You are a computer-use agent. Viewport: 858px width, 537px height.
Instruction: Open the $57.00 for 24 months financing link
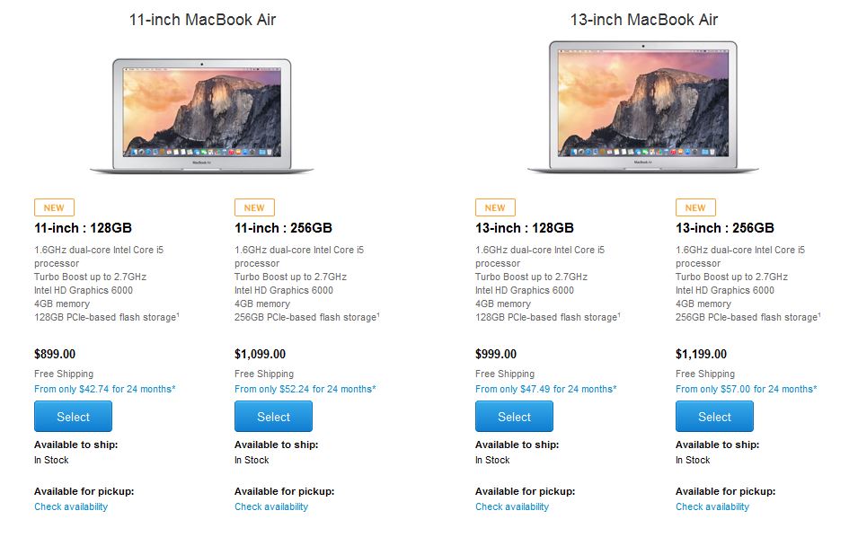746,389
